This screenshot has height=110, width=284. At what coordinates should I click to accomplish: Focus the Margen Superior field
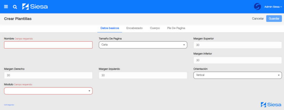click(238, 45)
